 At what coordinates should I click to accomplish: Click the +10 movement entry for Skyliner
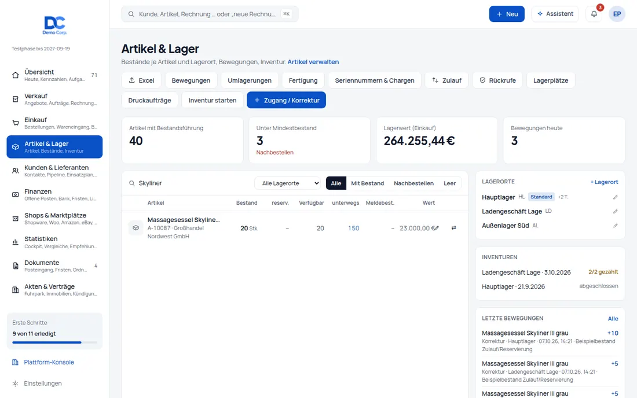pos(550,341)
